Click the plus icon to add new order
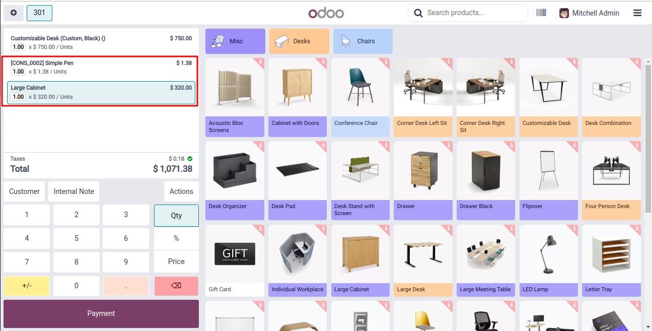 click(14, 13)
